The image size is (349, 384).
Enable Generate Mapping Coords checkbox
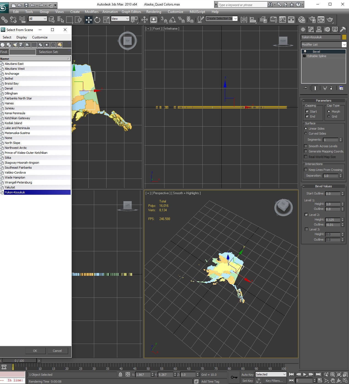pos(306,151)
